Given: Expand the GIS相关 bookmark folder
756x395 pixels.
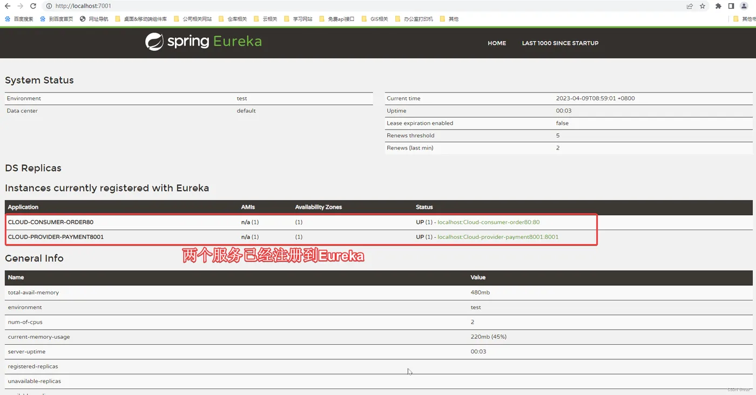Looking at the screenshot, I should tap(375, 19).
